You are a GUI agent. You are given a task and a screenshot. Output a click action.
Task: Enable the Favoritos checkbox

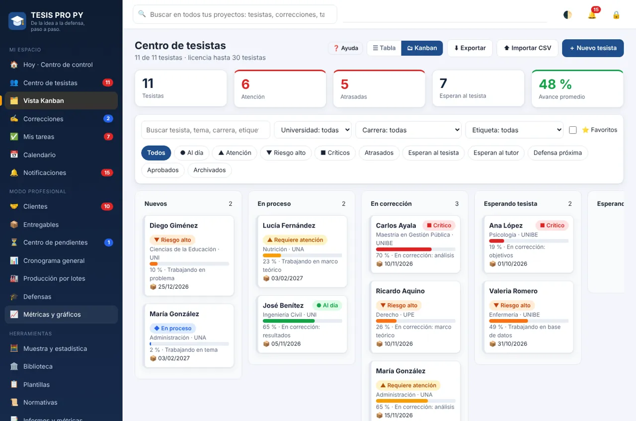coord(573,130)
